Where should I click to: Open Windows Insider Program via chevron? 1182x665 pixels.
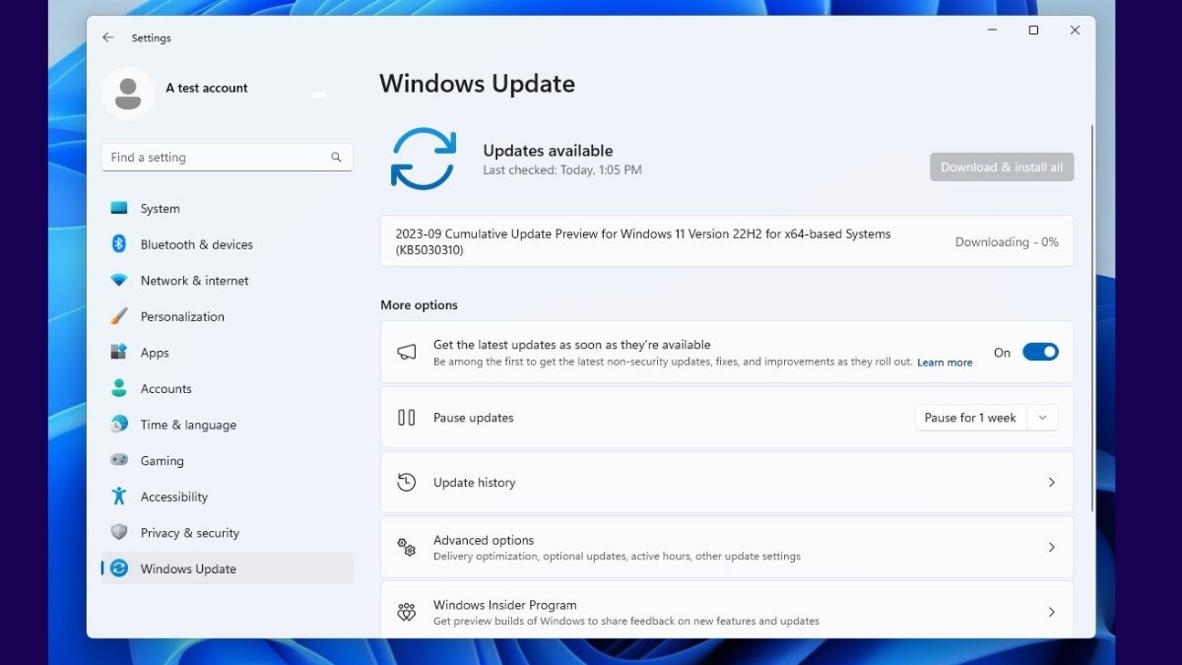[1051, 612]
